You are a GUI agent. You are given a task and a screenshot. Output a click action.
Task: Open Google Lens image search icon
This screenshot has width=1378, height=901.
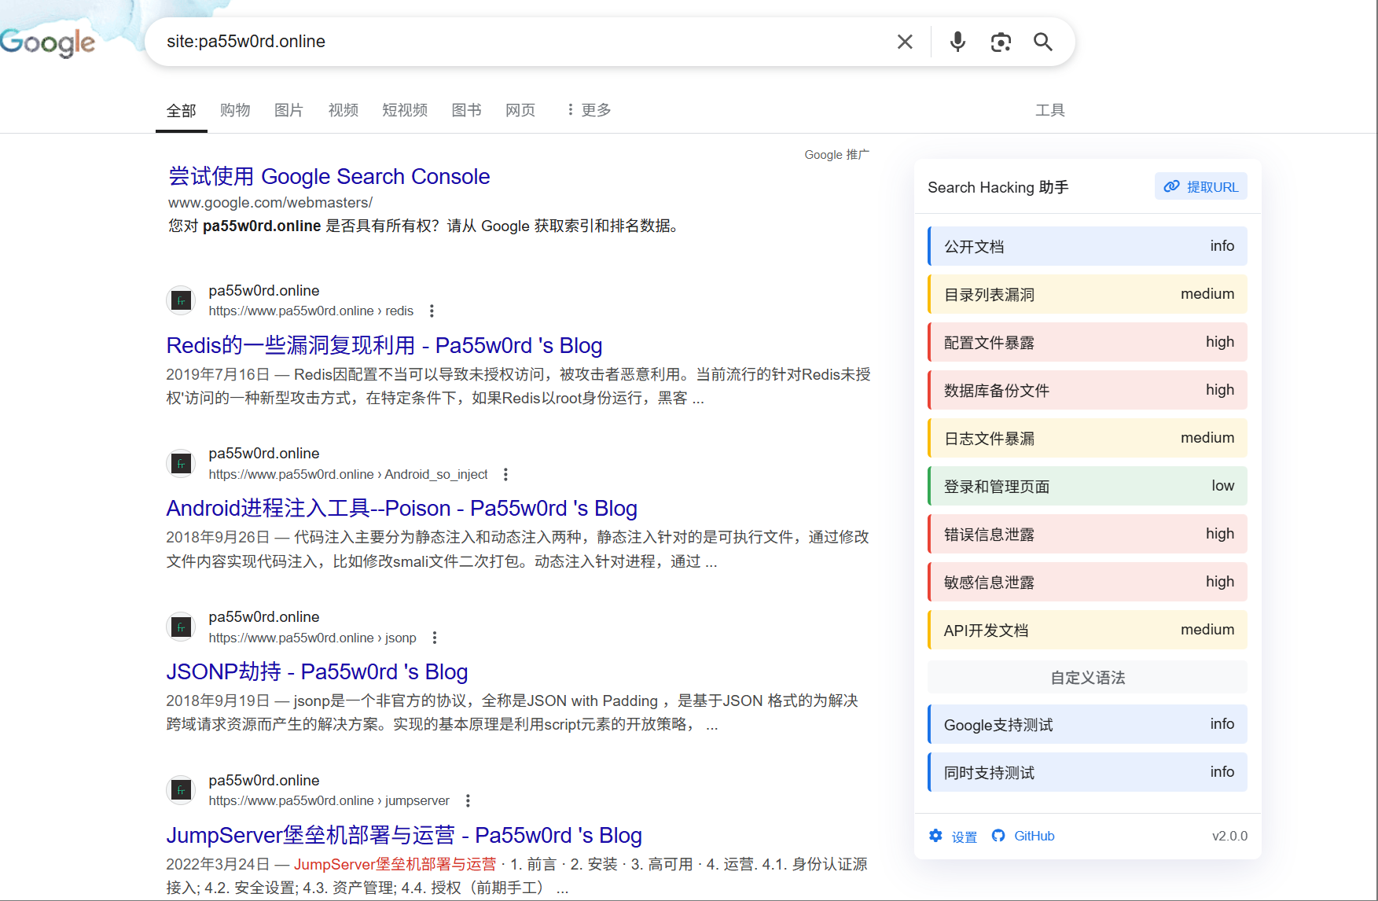[x=1001, y=42]
